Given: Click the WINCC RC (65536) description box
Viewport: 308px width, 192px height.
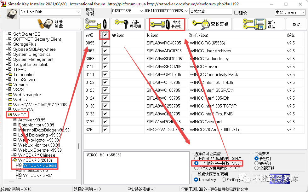Looking at the screenshot, I should (136, 168).
